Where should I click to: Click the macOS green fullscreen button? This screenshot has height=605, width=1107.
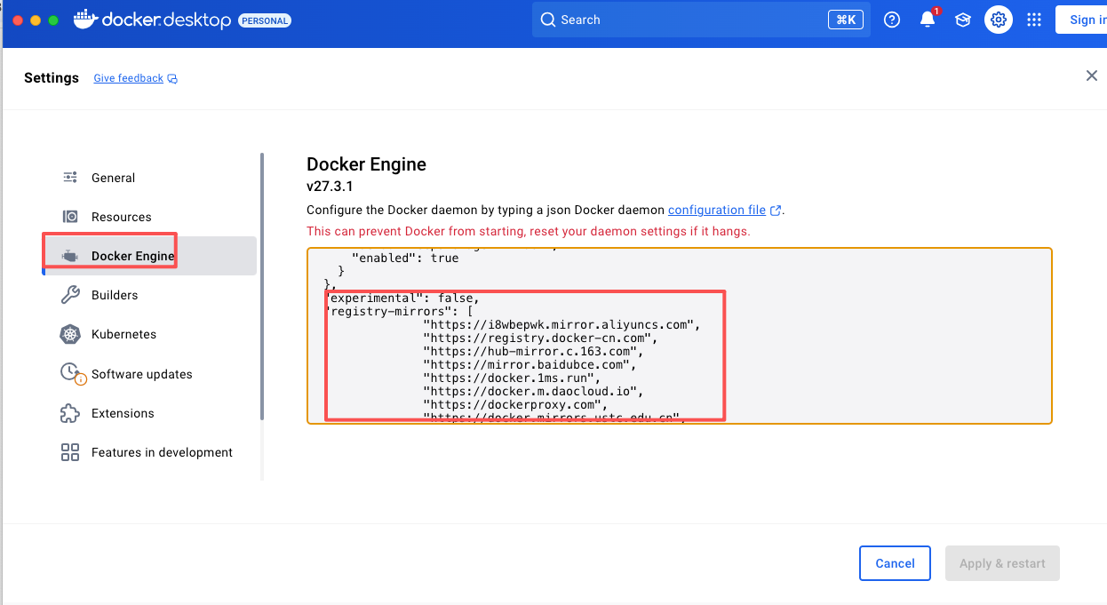tap(53, 20)
